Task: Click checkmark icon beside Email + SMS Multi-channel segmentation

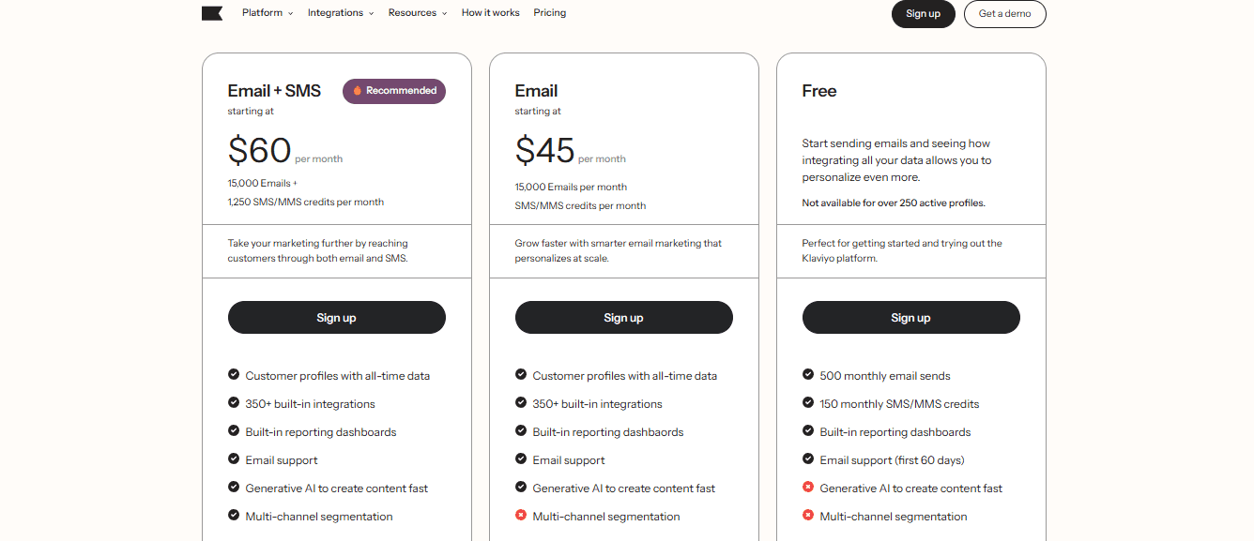Action: pyautogui.click(x=234, y=515)
